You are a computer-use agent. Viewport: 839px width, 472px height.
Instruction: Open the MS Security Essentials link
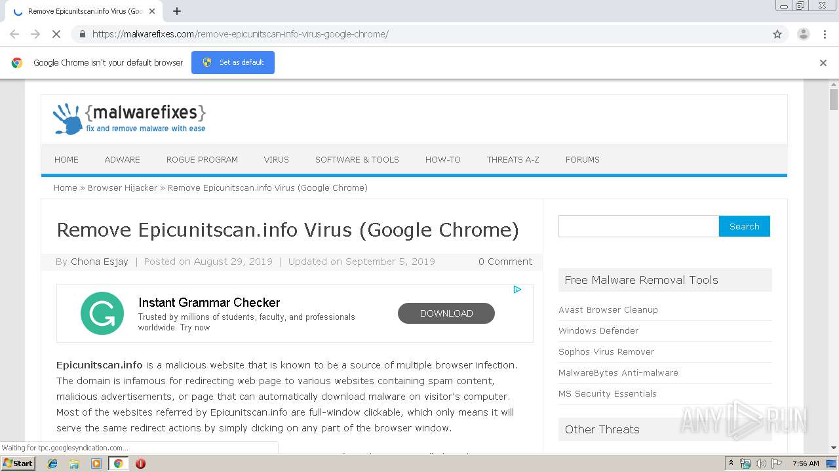click(608, 393)
